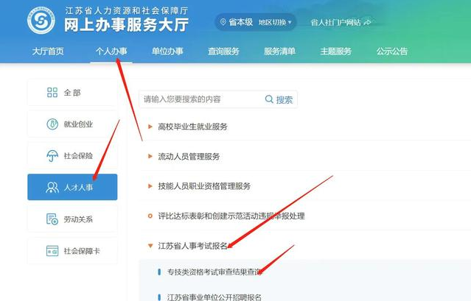
Task: Click the location pin icon beside 省本级
Action: (224, 23)
